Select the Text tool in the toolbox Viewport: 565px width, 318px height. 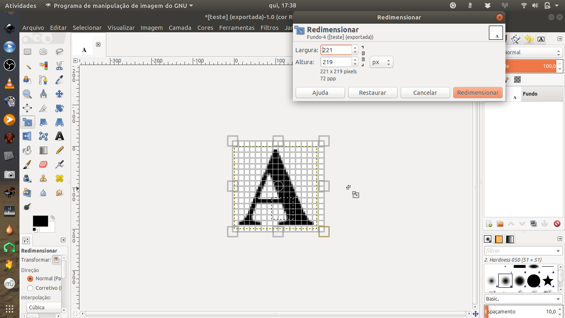[x=60, y=135]
